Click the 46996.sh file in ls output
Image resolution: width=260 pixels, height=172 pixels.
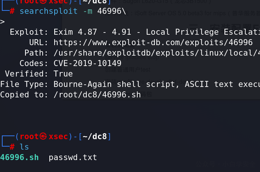(19, 157)
